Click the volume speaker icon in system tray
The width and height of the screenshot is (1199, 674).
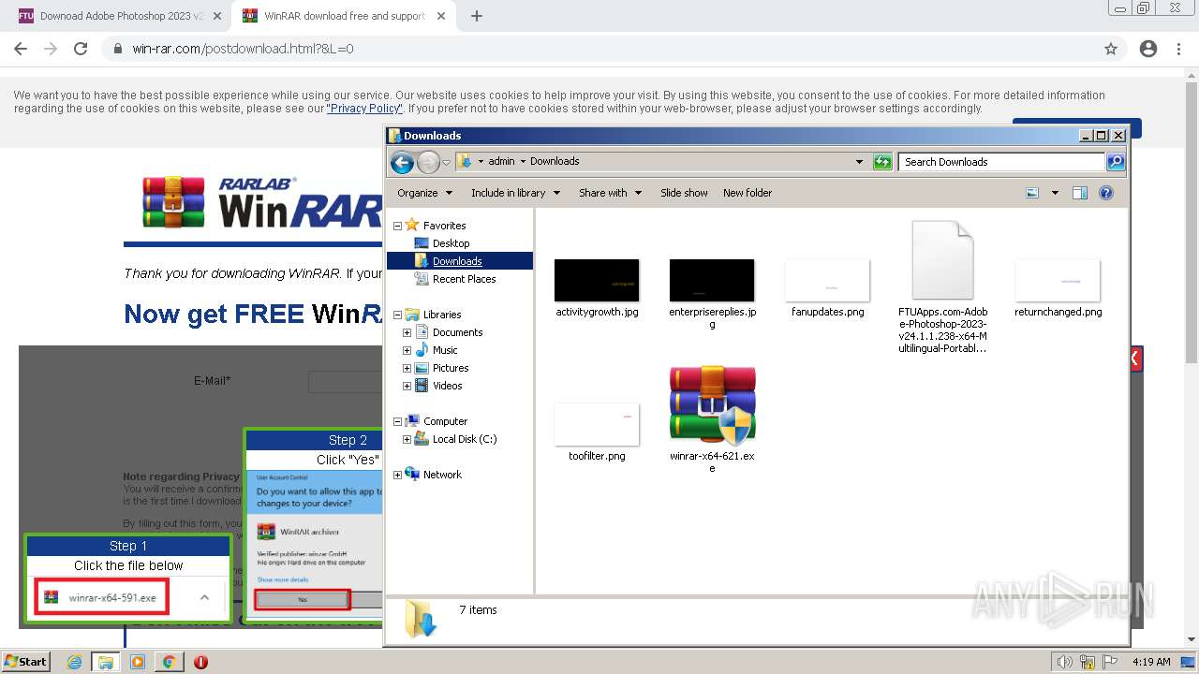[1064, 662]
